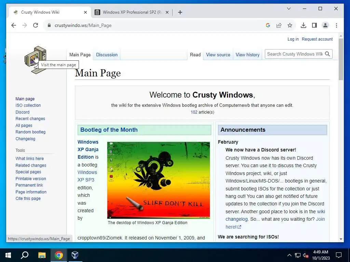The image size is (350, 262).
Task: Close the Crusty Windows Wiki tab
Action: tap(85, 12)
